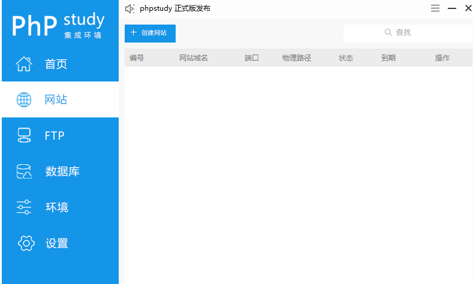Open the 数据库 section
Screen dimensions: 476x284
point(60,171)
